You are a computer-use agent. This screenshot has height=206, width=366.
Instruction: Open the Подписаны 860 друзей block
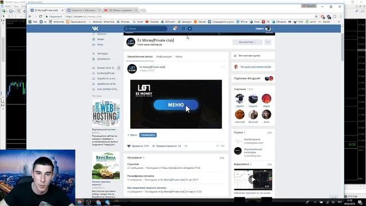click(x=253, y=78)
